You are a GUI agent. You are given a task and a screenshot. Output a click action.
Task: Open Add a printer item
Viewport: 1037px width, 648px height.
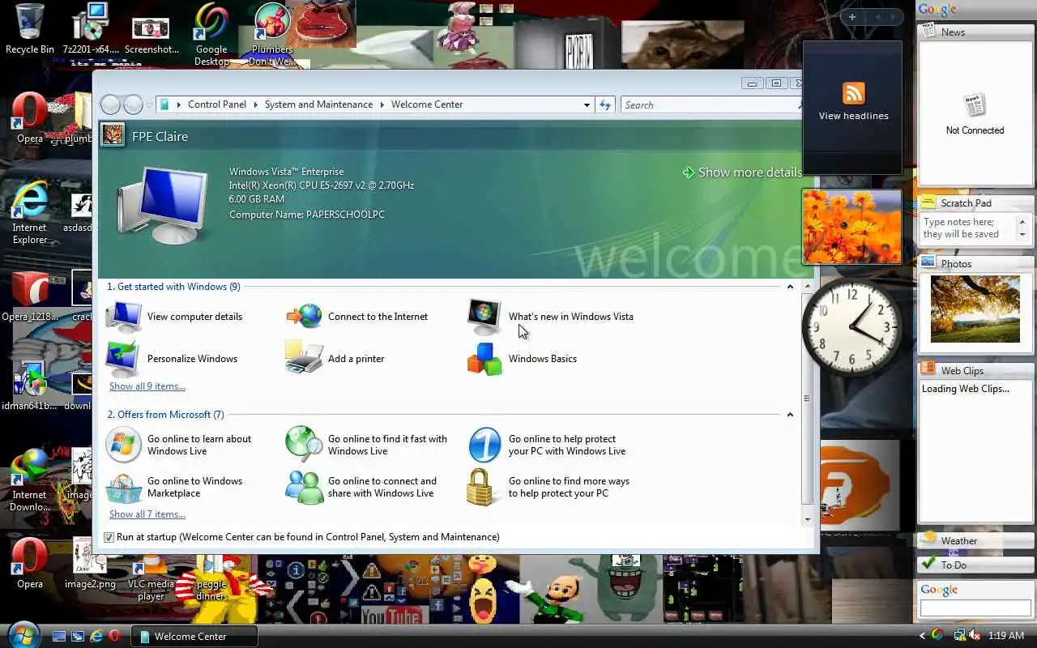pos(335,359)
